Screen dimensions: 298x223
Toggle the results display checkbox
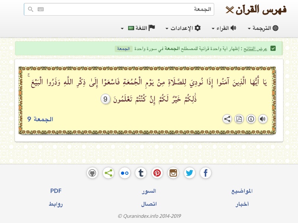[273, 49]
